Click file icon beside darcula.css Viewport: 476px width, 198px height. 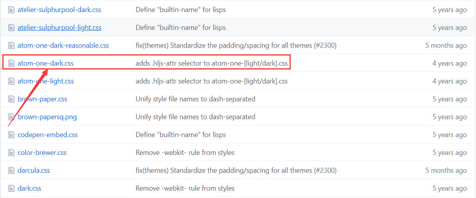click(11, 170)
